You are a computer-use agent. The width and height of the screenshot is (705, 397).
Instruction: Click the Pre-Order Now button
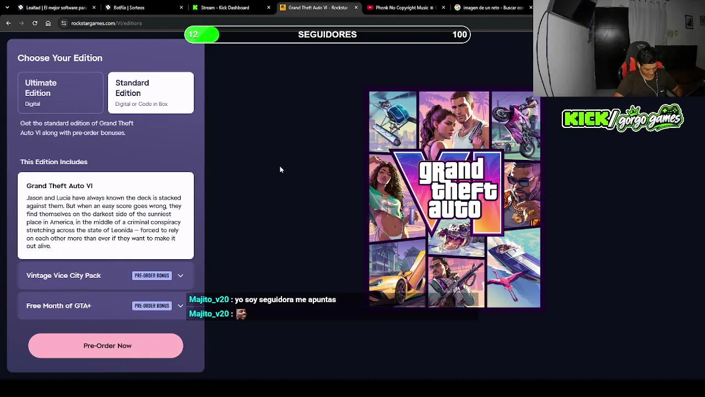pyautogui.click(x=106, y=346)
